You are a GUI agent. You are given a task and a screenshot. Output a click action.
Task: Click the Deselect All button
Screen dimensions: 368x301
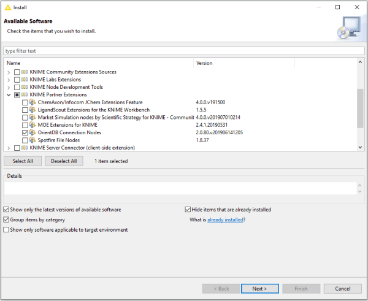(x=64, y=161)
